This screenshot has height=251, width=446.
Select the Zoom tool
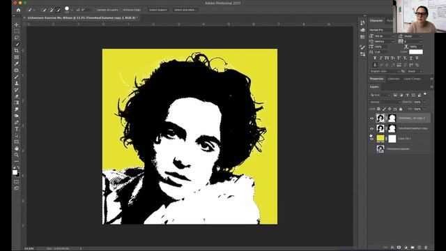pos(17,155)
